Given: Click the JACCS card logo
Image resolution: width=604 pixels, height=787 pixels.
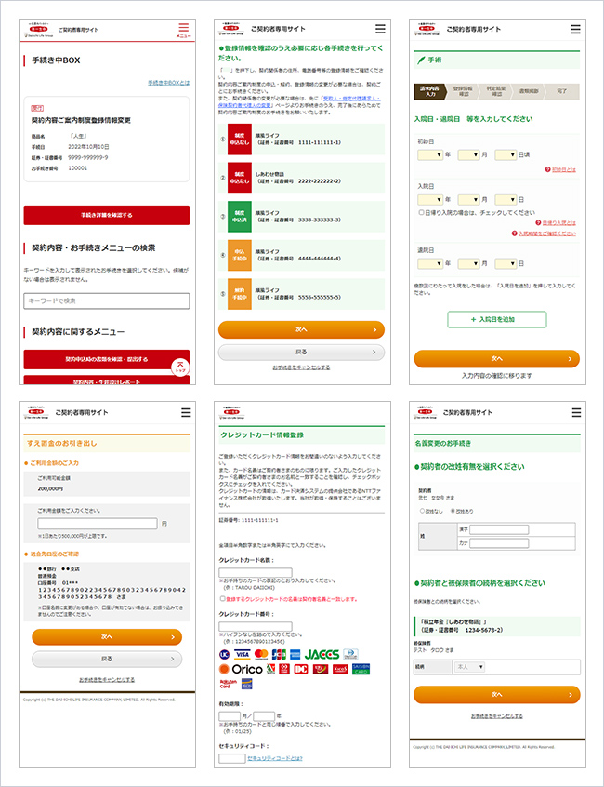Looking at the screenshot, I should tap(322, 655).
